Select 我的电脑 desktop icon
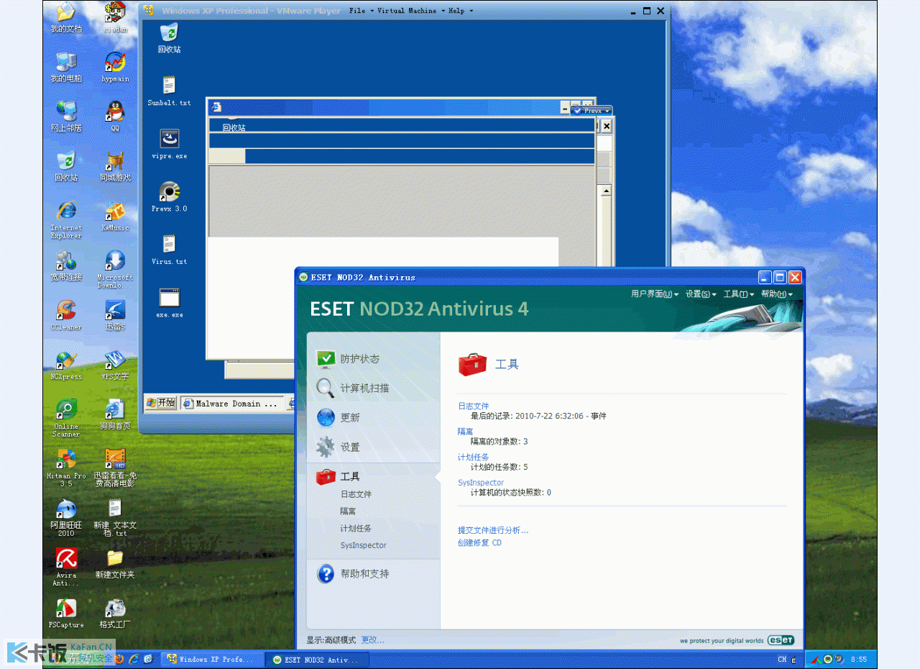Screen dimensions: 920x669 66,68
